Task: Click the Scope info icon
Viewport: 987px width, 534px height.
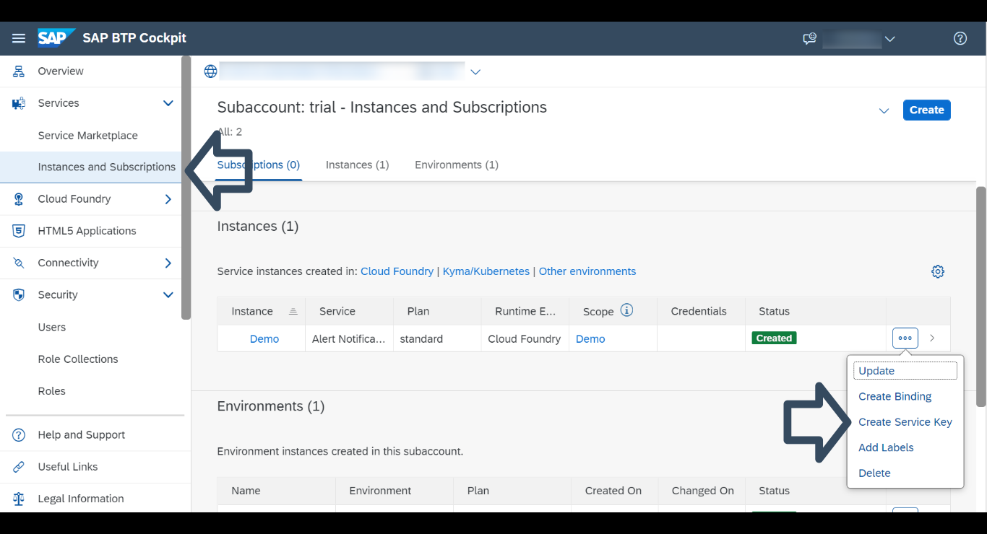Action: (x=627, y=310)
